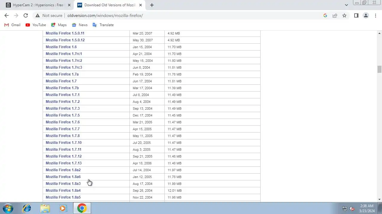Image resolution: width=382 pixels, height=214 pixels.
Task: Open Mozilla Firefox 1.7 link
Action: pos(61,81)
